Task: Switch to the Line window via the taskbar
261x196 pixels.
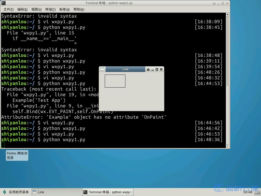Action: pos(57,192)
